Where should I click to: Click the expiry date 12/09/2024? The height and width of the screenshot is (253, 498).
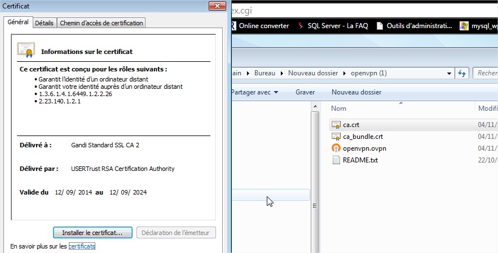pyautogui.click(x=128, y=192)
